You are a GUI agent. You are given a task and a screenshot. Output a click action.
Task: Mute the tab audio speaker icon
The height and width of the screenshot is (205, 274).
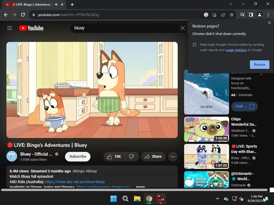click(x=56, y=5)
